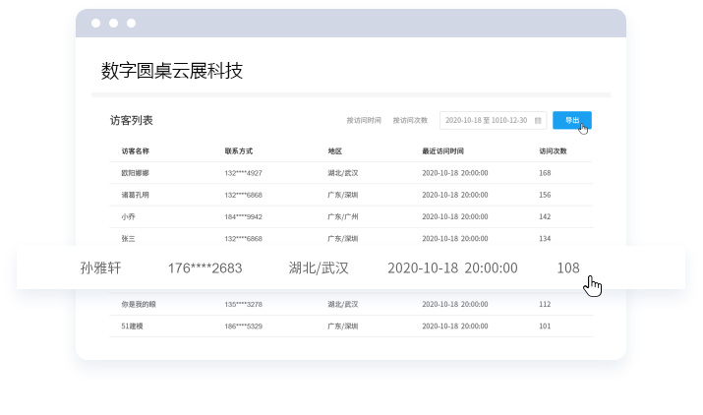The image size is (703, 415).
Task: Open the 张三 visitor row
Action: coord(129,238)
